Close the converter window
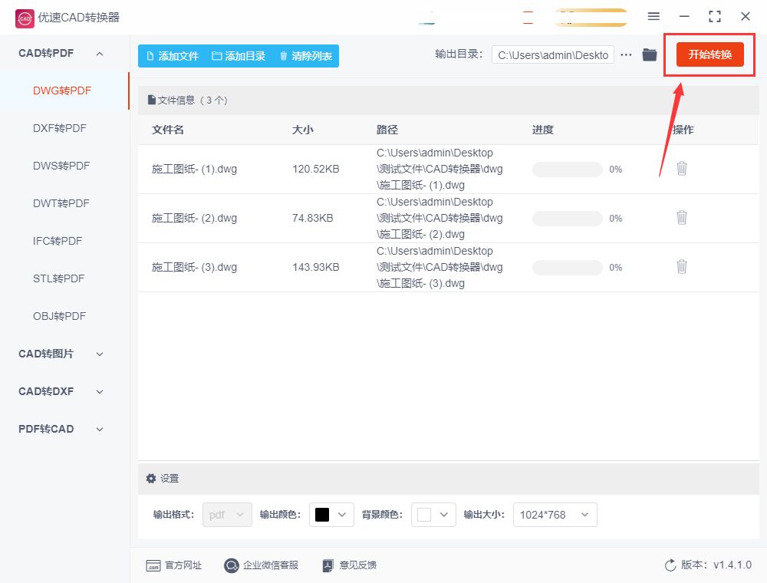The image size is (767, 583). coord(746,17)
